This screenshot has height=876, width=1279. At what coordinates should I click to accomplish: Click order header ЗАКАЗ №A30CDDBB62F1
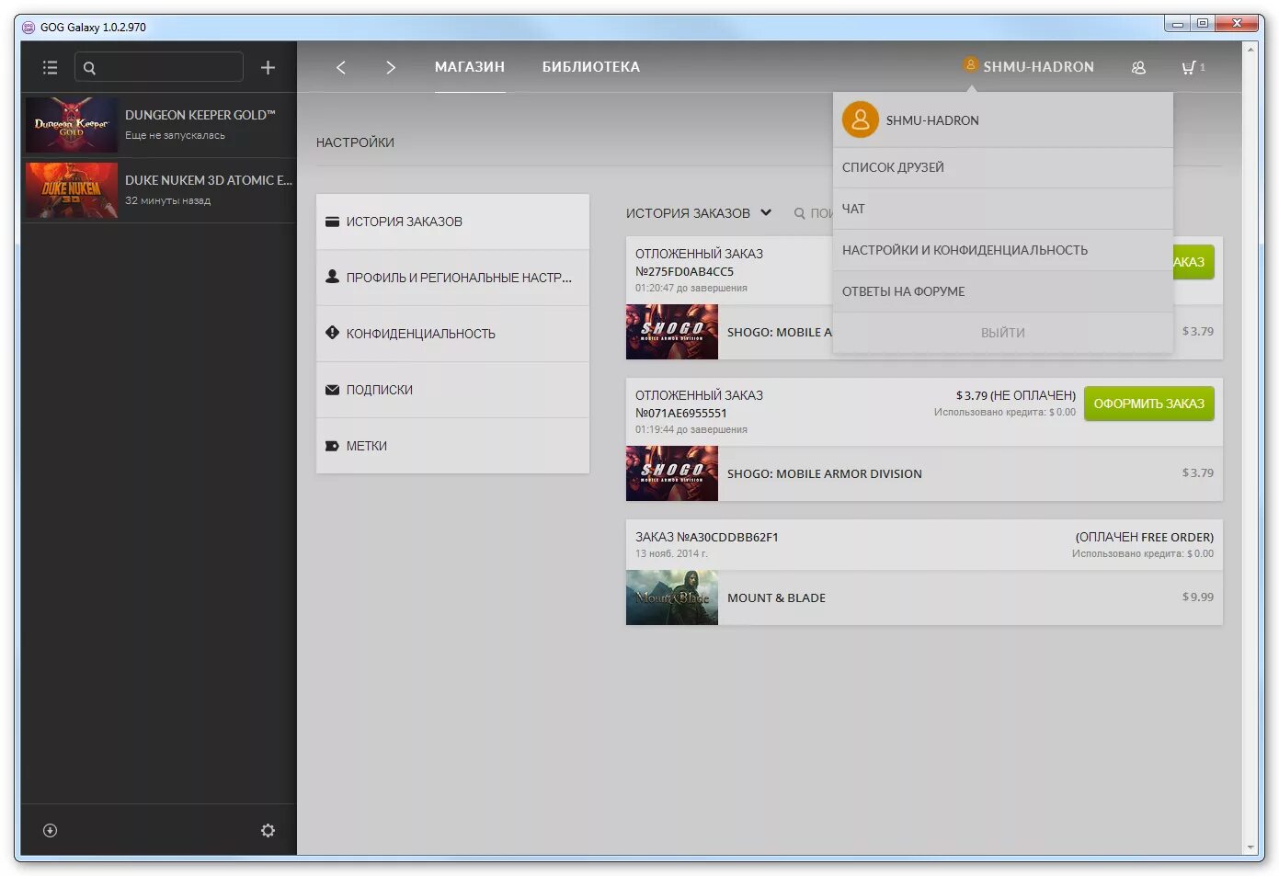[707, 537]
